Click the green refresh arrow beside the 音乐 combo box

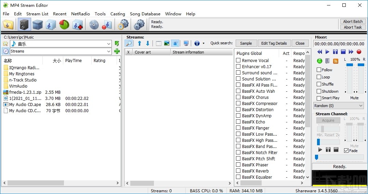[117, 44]
